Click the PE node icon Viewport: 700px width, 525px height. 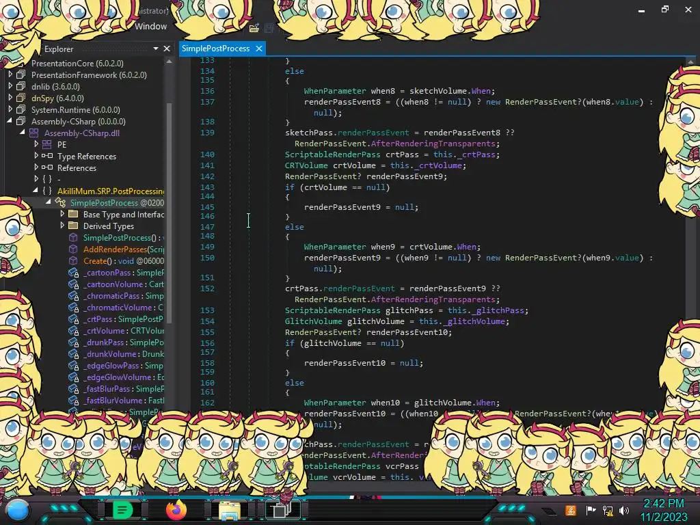tap(47, 144)
